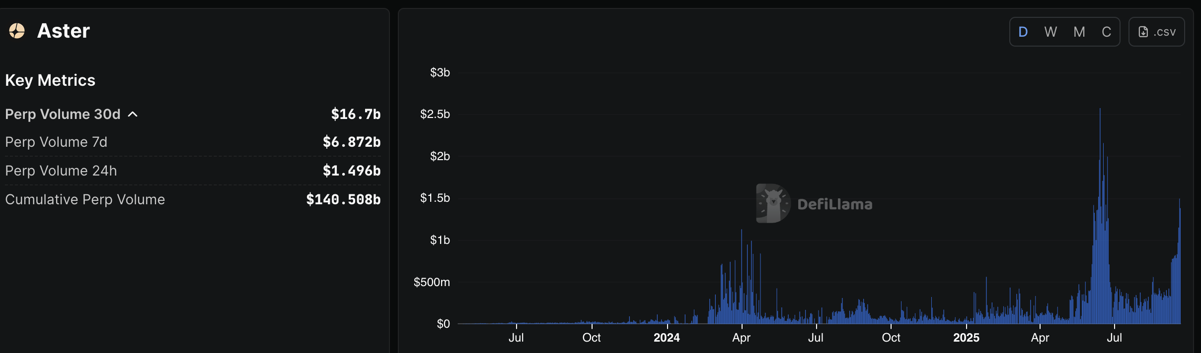This screenshot has width=1201, height=353.
Task: Click the 2025 x-axis label
Action: (966, 338)
